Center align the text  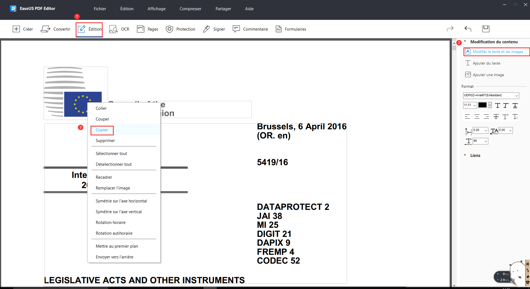point(477,117)
